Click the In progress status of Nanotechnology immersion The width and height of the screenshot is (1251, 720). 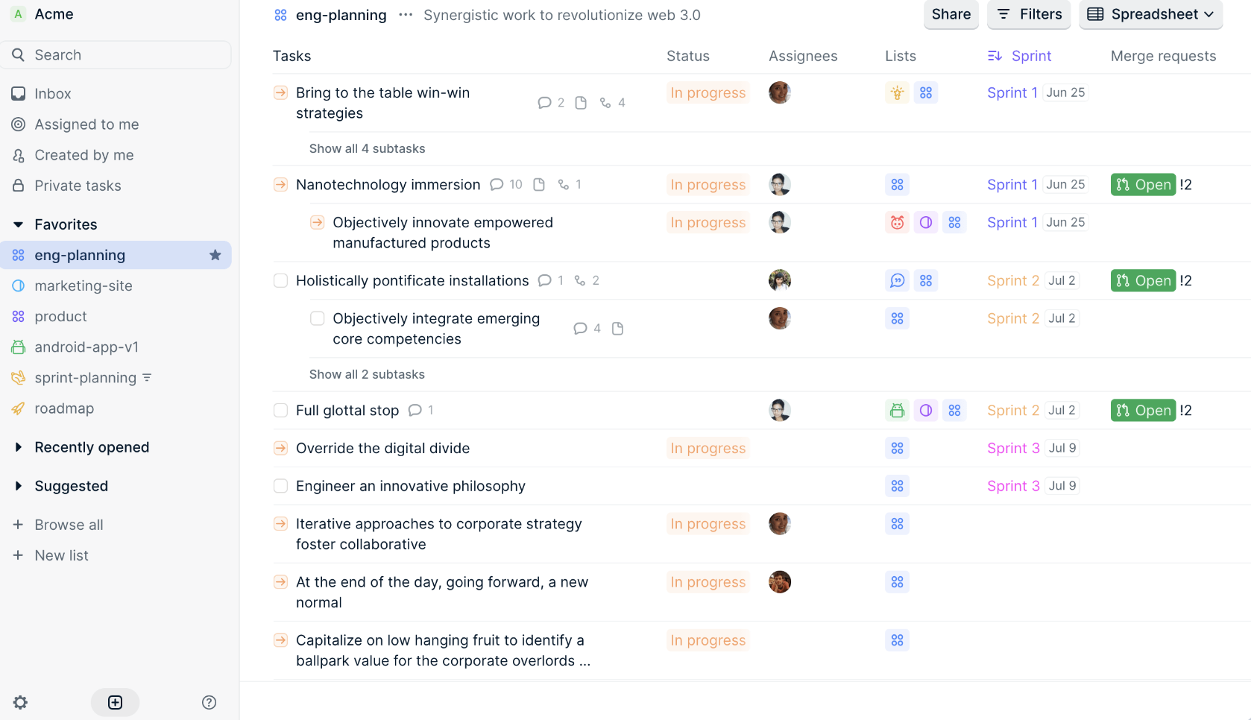click(x=708, y=185)
